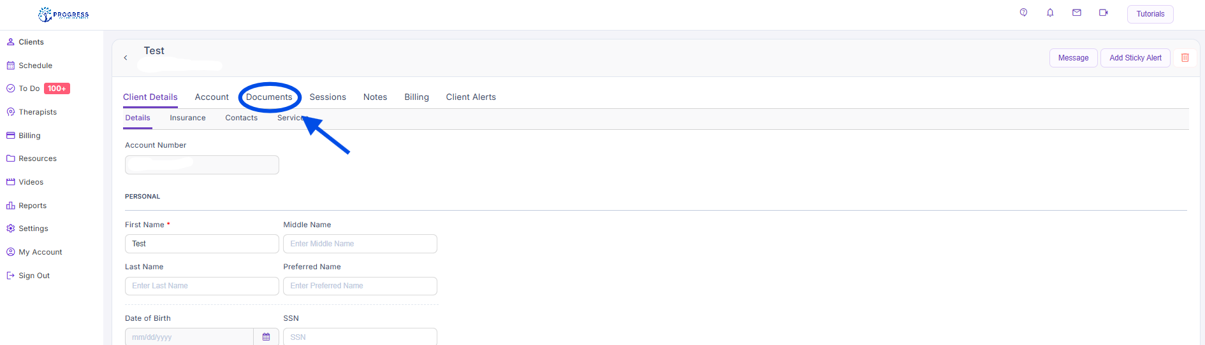
Task: Go back using the left chevron arrow
Action: click(x=126, y=58)
